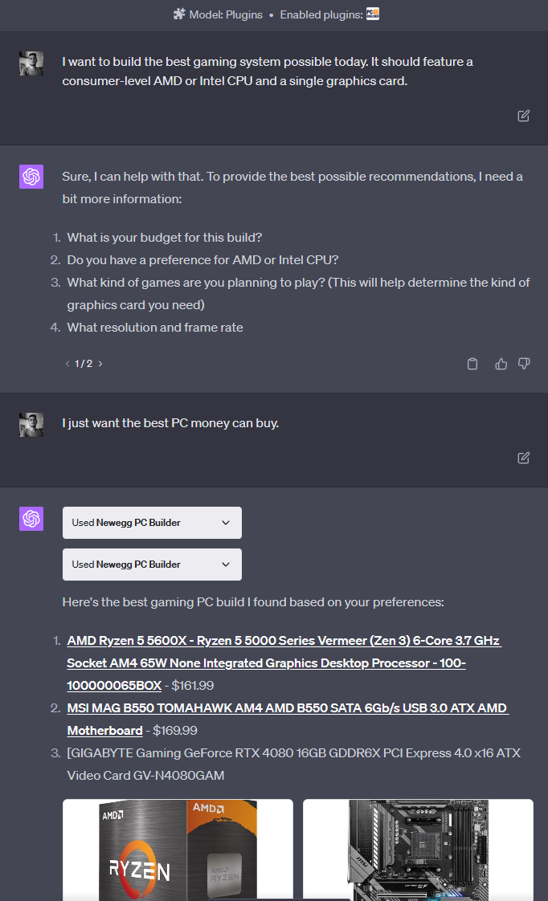
Task: Go to the next response variant
Action: click(100, 363)
